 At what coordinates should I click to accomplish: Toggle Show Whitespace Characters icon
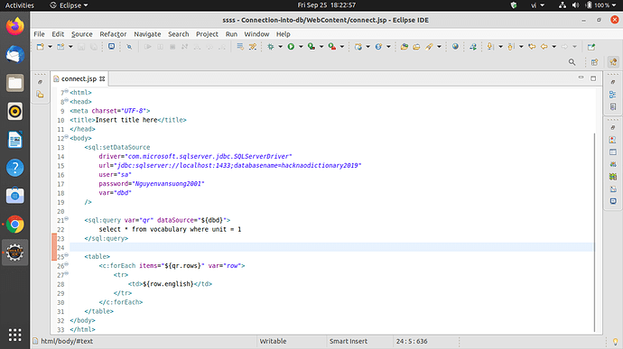pyautogui.click(x=252, y=47)
